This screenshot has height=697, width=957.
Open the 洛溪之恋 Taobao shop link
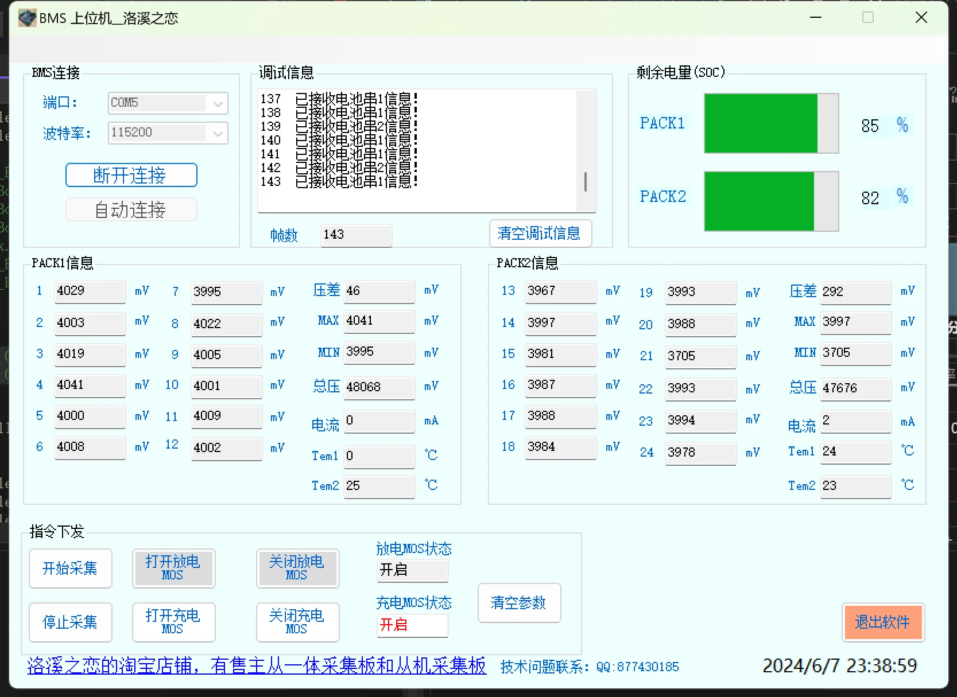point(256,666)
